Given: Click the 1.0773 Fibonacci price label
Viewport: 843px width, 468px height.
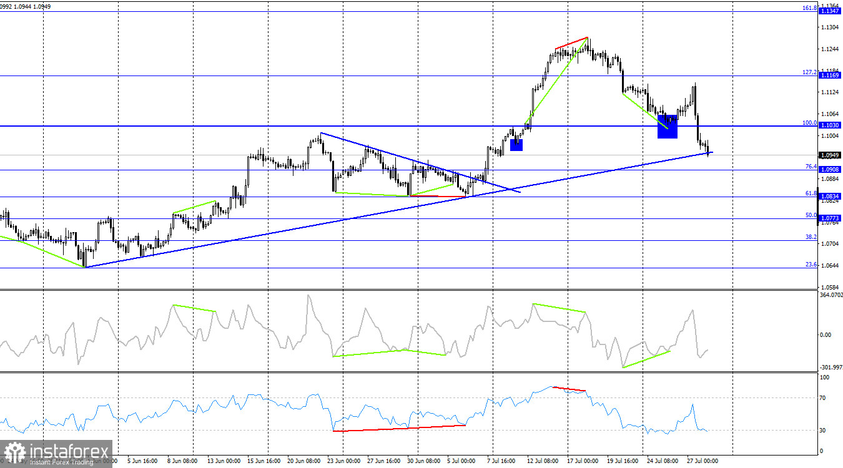Looking at the screenshot, I should pos(830,218).
